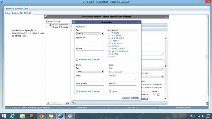Click the Nome da Serie input field
212x119 pixels.
click(x=90, y=87)
